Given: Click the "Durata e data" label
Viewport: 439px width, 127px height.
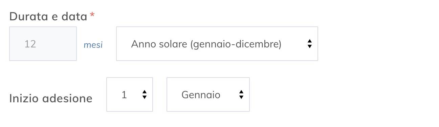Looking at the screenshot, I should 48,16.
